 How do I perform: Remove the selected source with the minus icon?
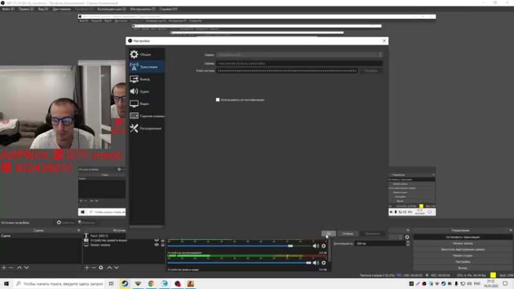(x=94, y=268)
